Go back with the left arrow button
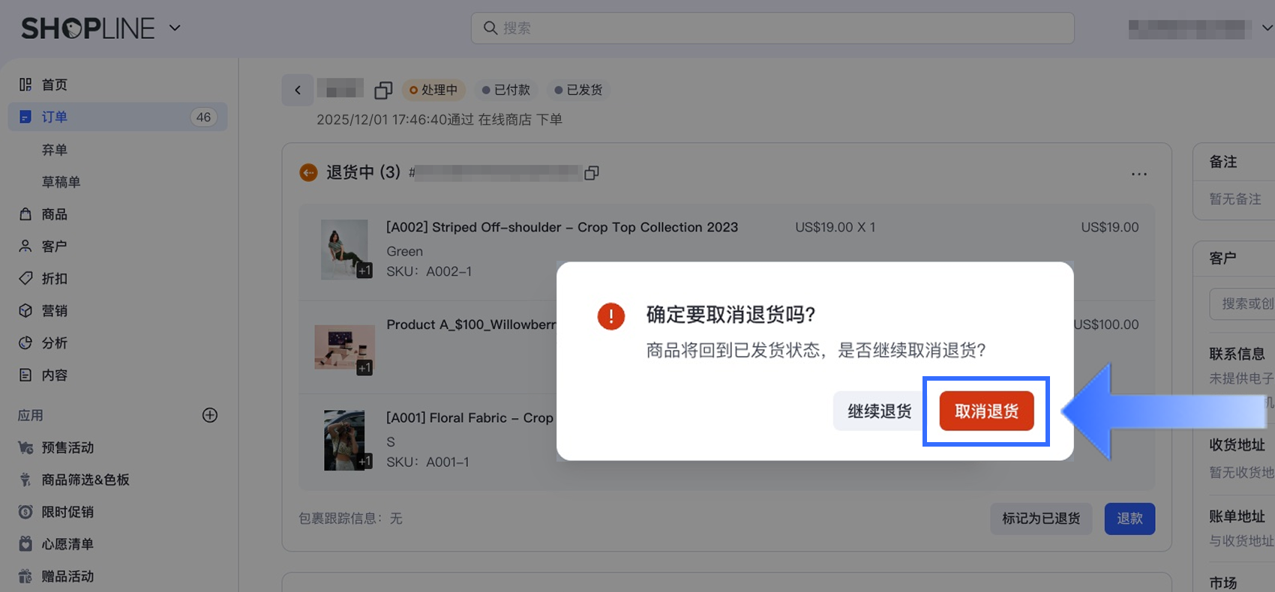Image resolution: width=1275 pixels, height=592 pixels. (298, 91)
